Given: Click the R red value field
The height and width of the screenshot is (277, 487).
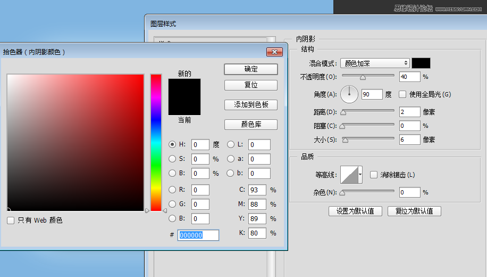Looking at the screenshot, I should tap(200, 190).
